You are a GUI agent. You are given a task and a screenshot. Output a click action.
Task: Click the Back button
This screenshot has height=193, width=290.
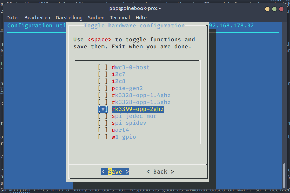click(160, 172)
